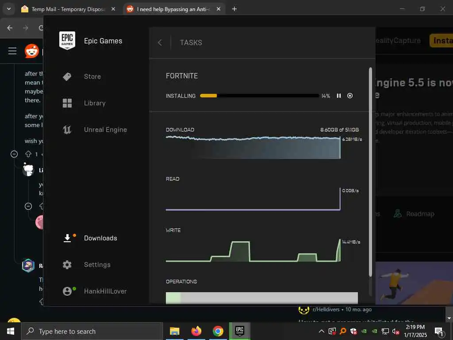Screen dimensions: 453x340
Task: Click browser back arrow
Action: click(x=10, y=28)
